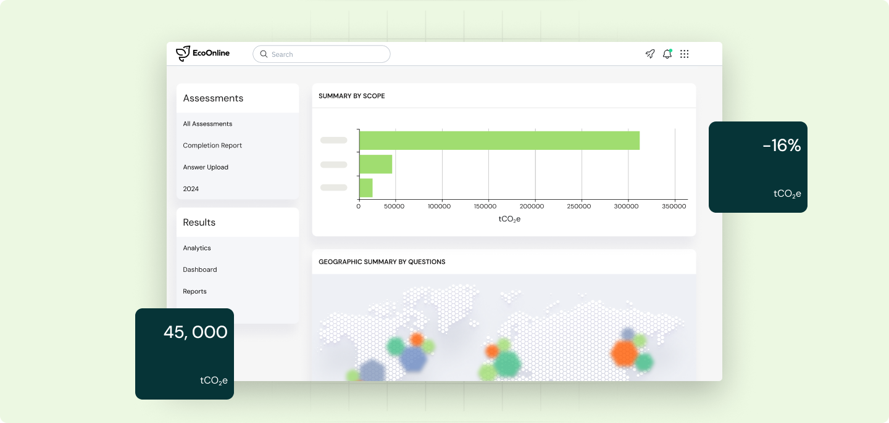Select the longest green bar in Summary by Scope
Viewport: 889px width, 423px height.
click(499, 140)
